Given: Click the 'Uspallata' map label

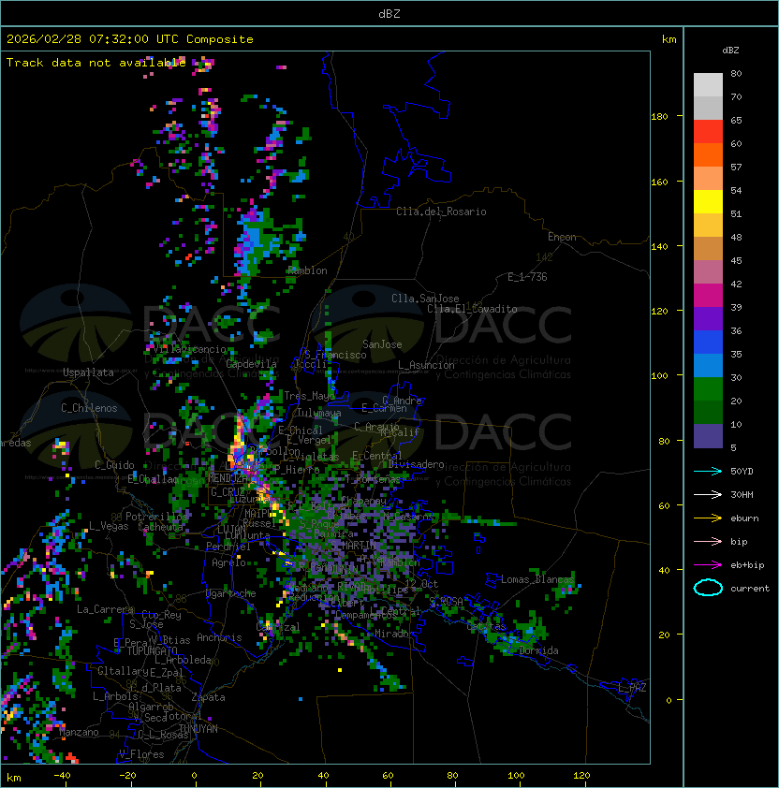Looking at the screenshot, I should [88, 372].
